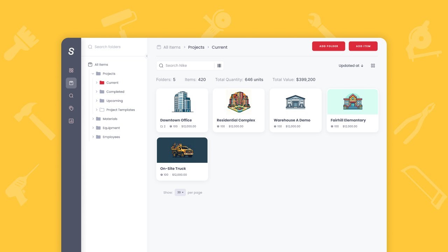Select the Materials label in the tree
448x252 pixels.
pyautogui.click(x=110, y=119)
